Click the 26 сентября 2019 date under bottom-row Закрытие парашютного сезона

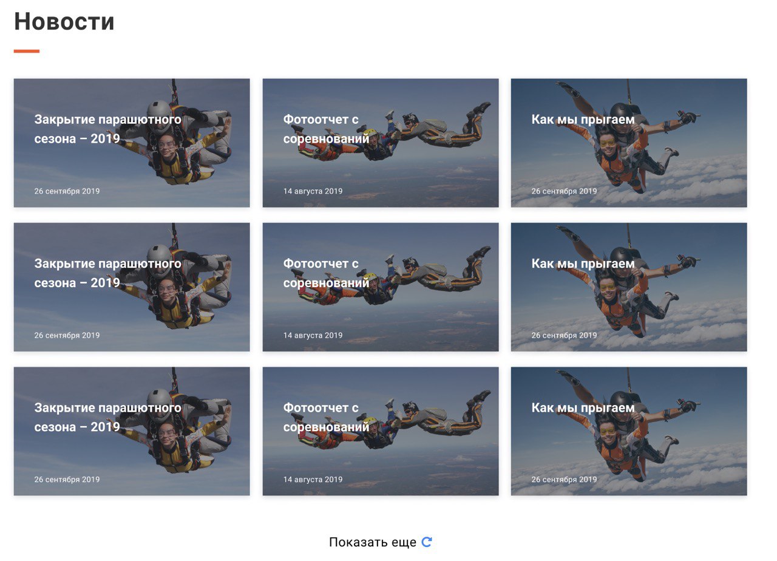tap(67, 480)
